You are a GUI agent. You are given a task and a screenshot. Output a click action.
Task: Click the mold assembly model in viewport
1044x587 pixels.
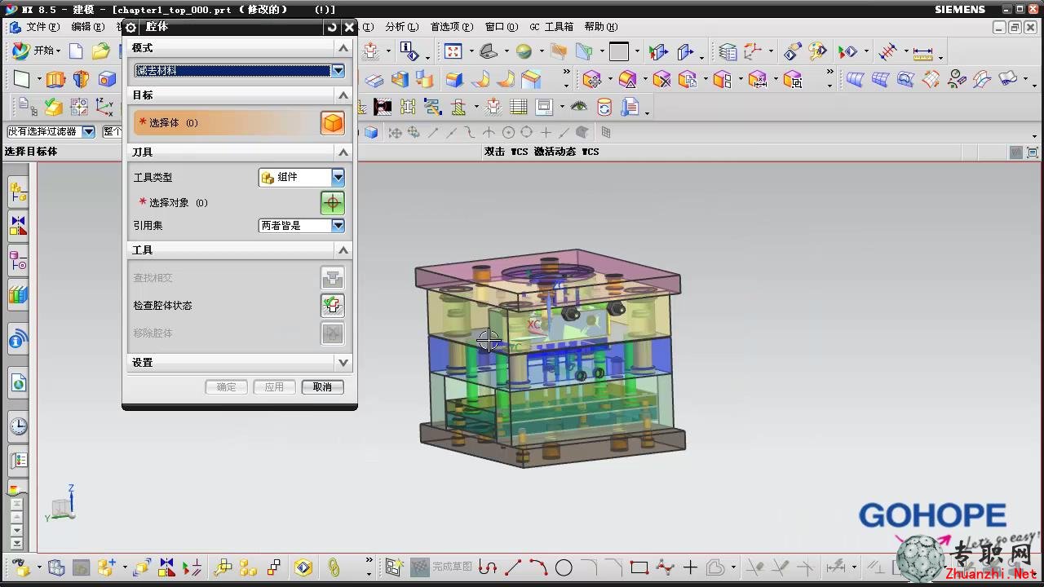tap(551, 359)
